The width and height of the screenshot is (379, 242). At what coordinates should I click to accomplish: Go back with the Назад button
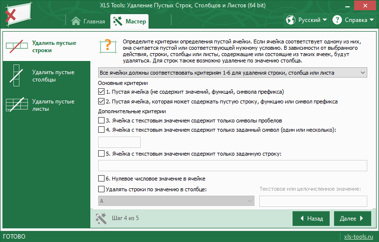[311, 219]
